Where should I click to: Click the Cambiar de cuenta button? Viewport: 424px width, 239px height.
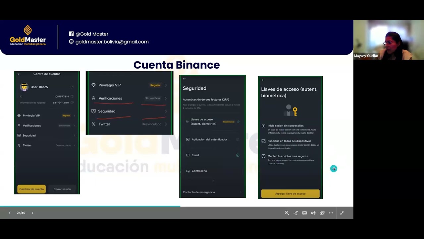pyautogui.click(x=31, y=189)
